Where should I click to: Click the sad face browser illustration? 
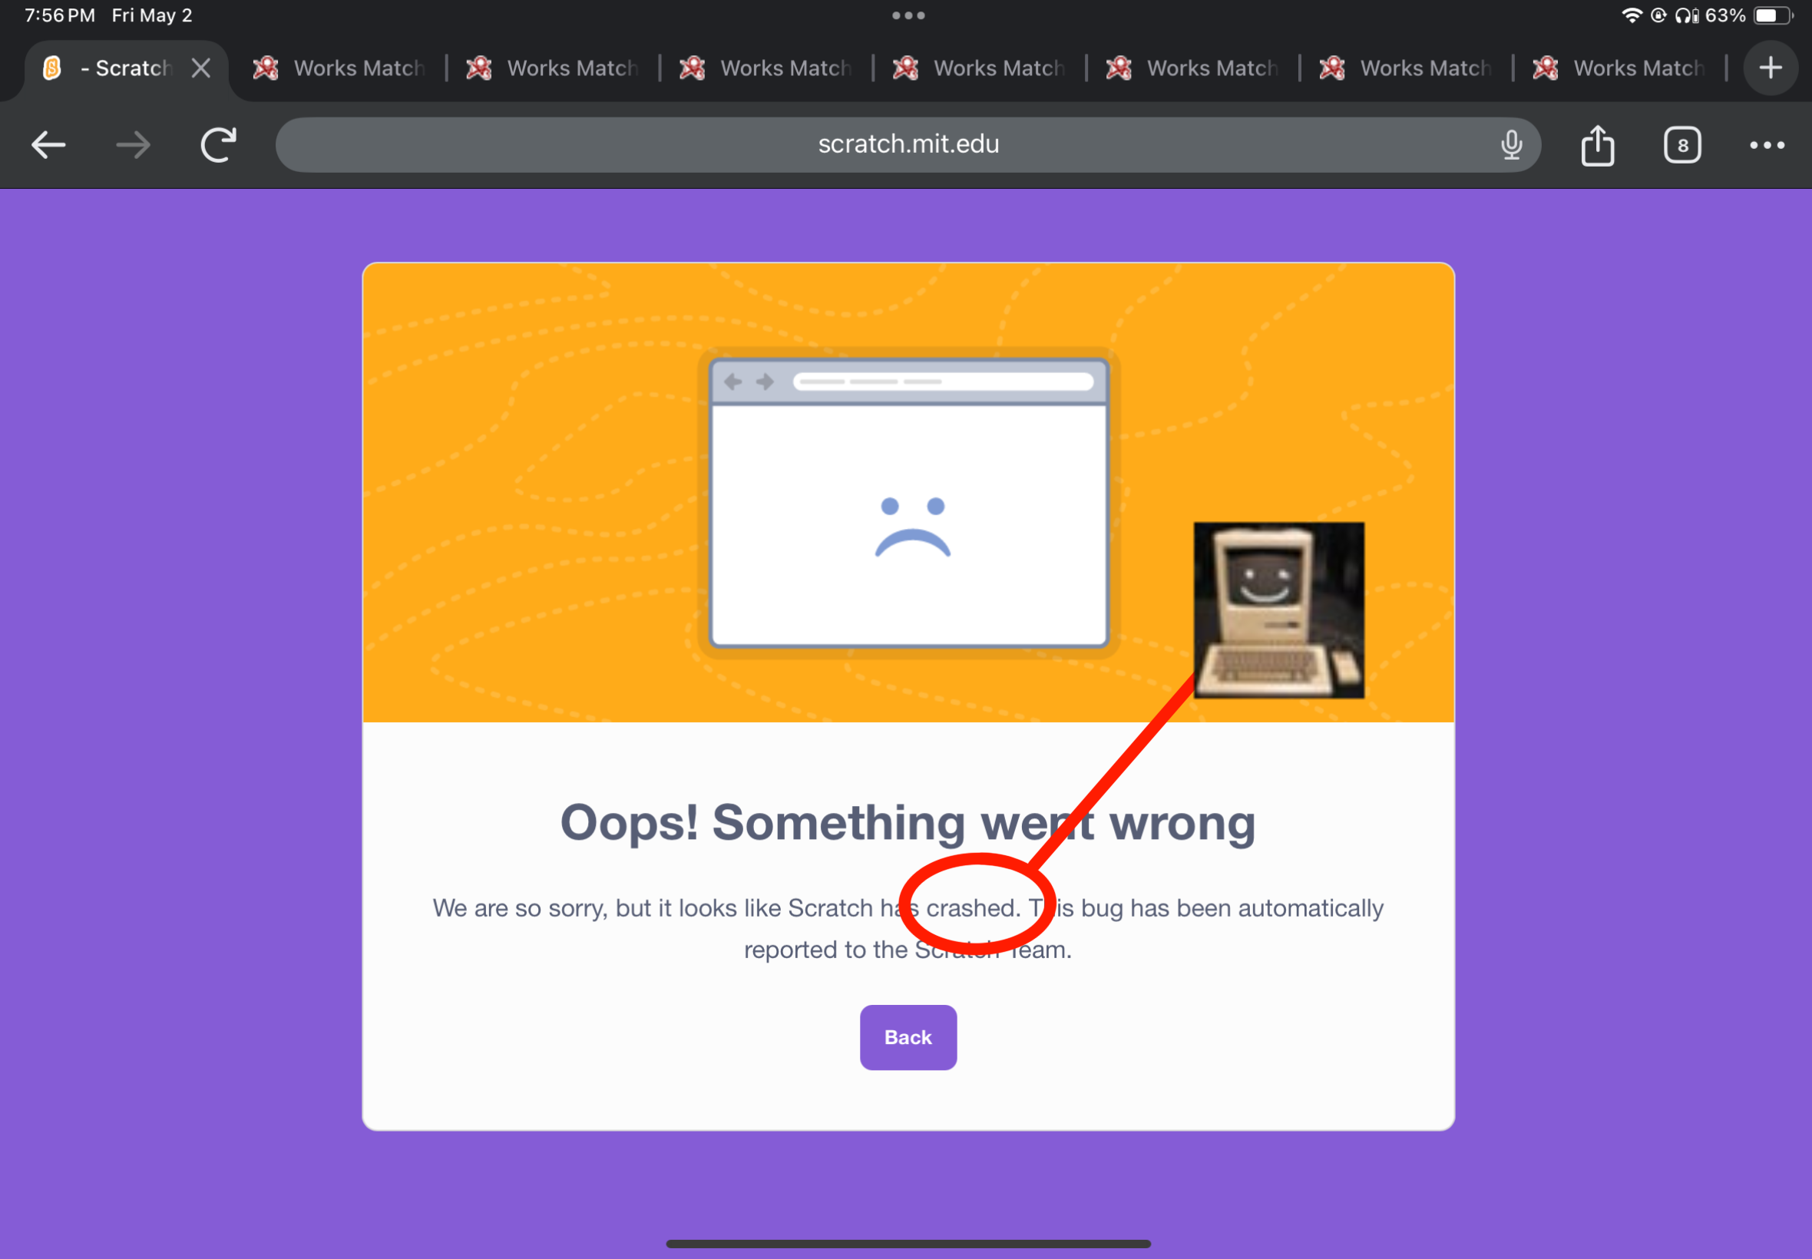[x=909, y=503]
